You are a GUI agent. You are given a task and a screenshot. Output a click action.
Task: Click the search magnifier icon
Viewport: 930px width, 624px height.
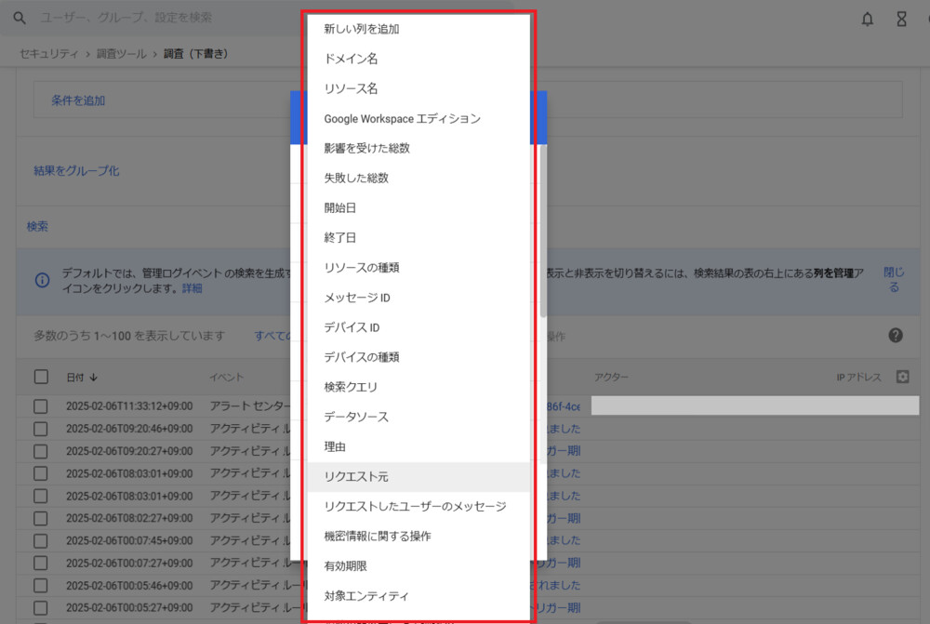click(20, 18)
